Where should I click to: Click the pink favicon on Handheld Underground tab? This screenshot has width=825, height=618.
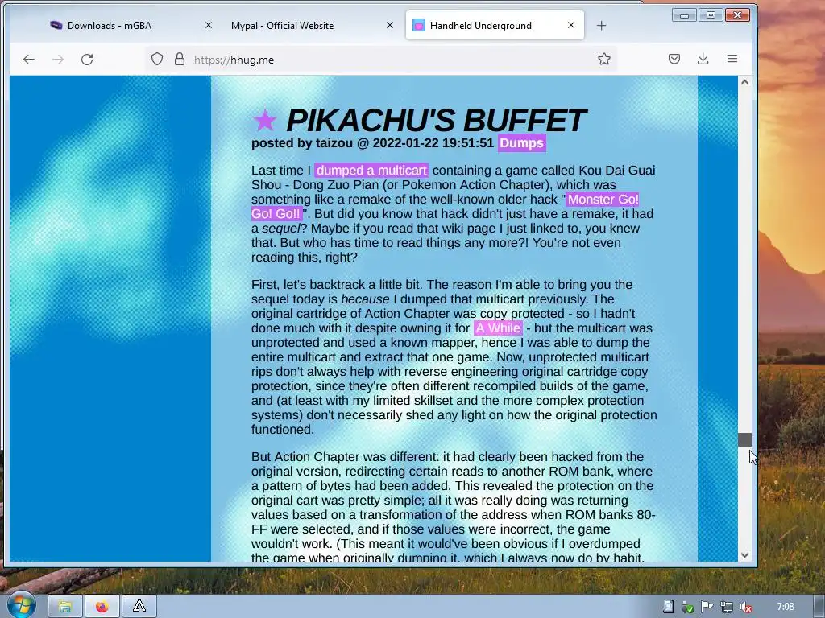point(419,25)
